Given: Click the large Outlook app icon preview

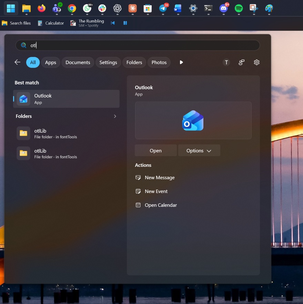Looking at the screenshot, I should pos(193,120).
